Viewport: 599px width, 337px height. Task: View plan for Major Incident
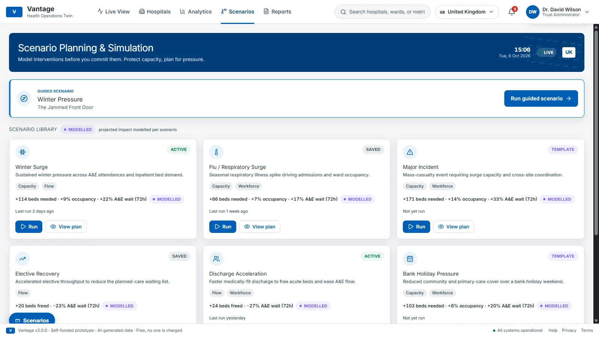(453, 227)
